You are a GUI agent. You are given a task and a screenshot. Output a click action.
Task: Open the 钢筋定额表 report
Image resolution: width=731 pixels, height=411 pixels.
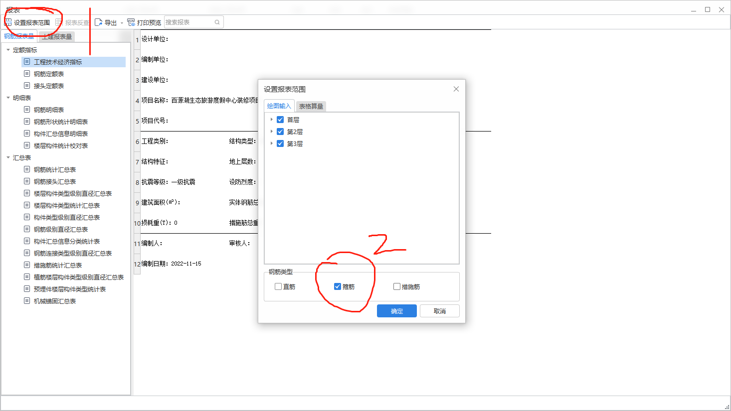click(x=49, y=74)
